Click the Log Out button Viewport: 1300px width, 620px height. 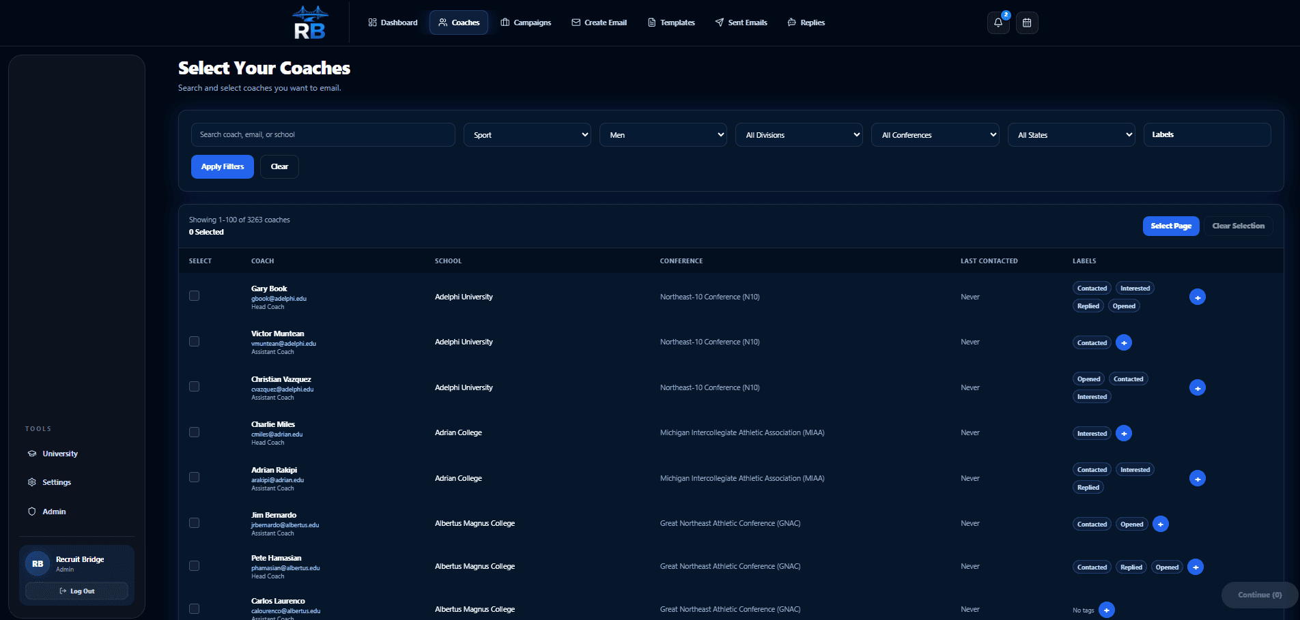tap(76, 591)
